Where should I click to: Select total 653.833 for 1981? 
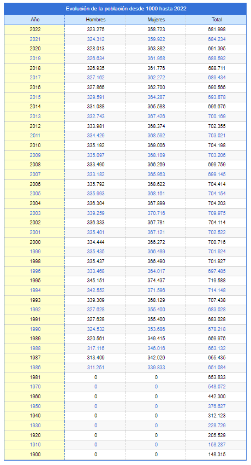[217, 377]
